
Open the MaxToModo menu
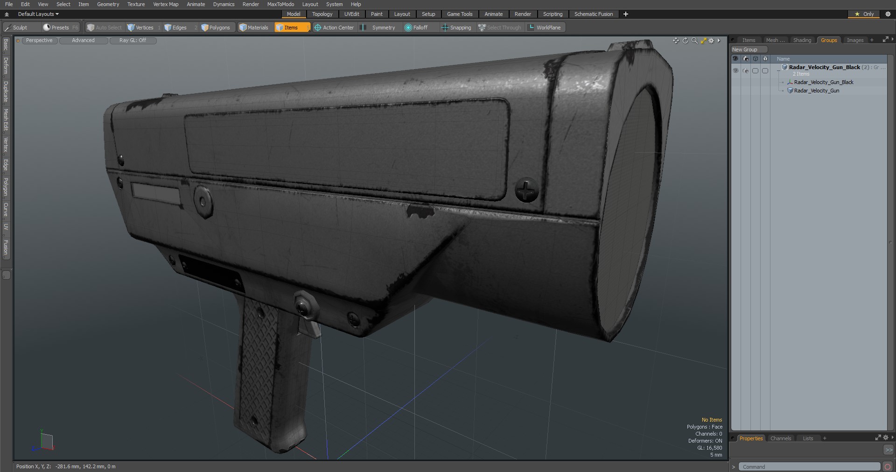click(x=280, y=4)
